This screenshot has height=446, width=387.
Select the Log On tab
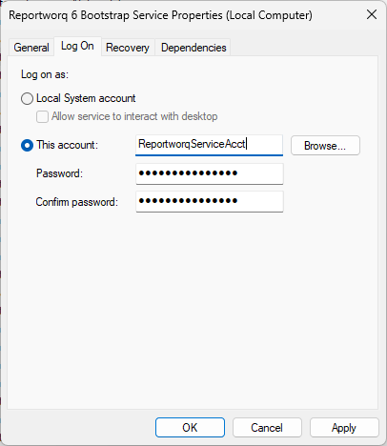(77, 47)
